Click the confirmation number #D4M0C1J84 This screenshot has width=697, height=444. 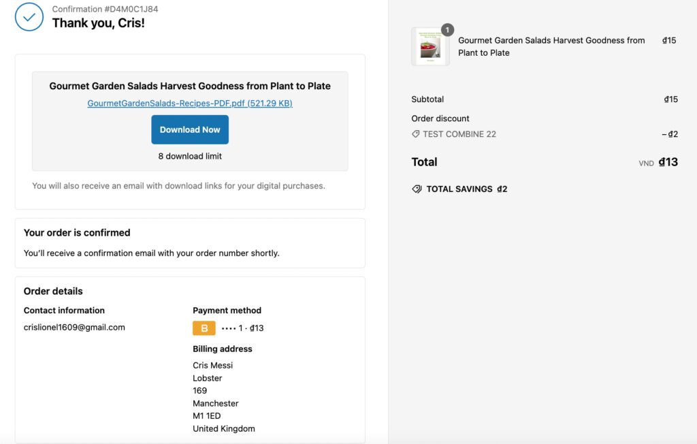point(105,10)
